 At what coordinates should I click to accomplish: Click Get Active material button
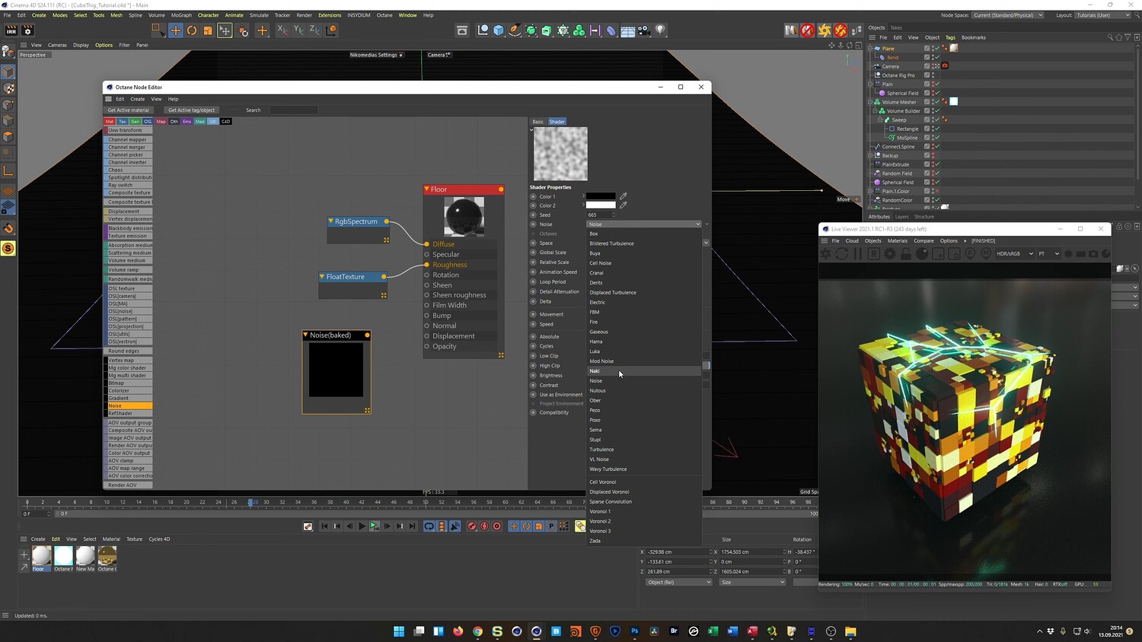coord(129,110)
